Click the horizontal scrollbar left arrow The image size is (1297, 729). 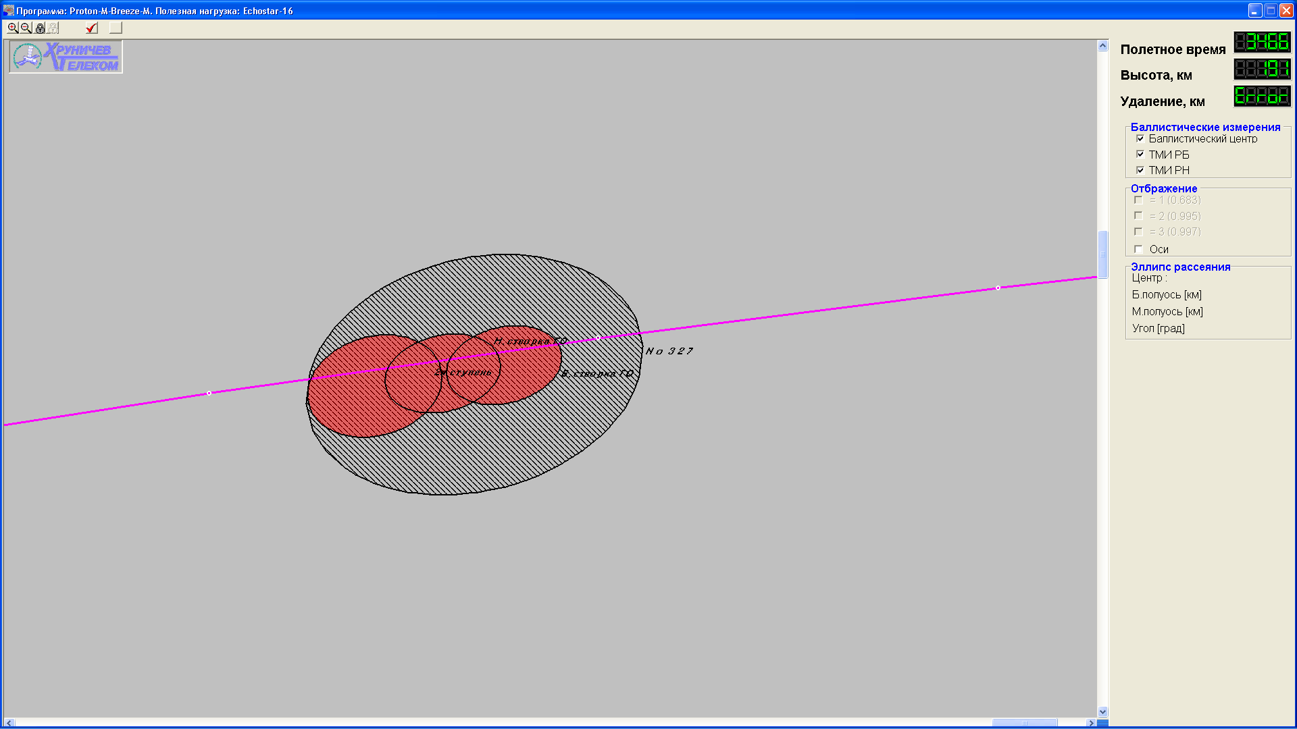(9, 723)
